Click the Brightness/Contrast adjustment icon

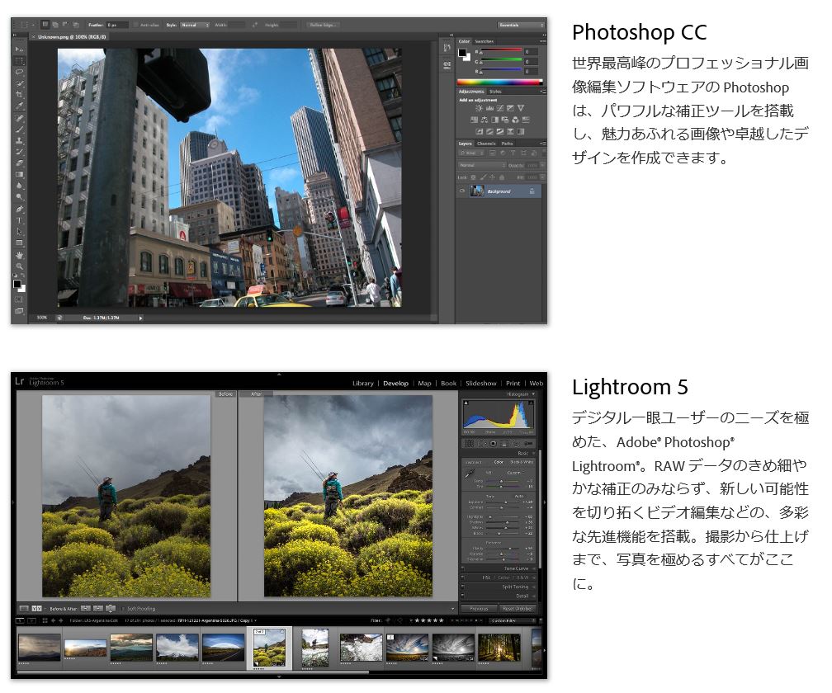tap(479, 108)
